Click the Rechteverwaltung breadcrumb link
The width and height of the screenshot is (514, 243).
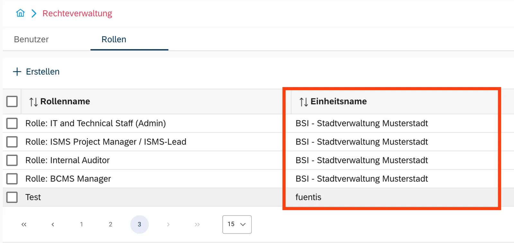coord(77,13)
